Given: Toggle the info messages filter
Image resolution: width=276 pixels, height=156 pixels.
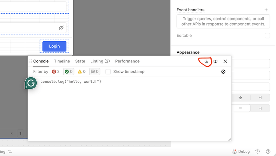Looking at the screenshot, I should [94, 72].
